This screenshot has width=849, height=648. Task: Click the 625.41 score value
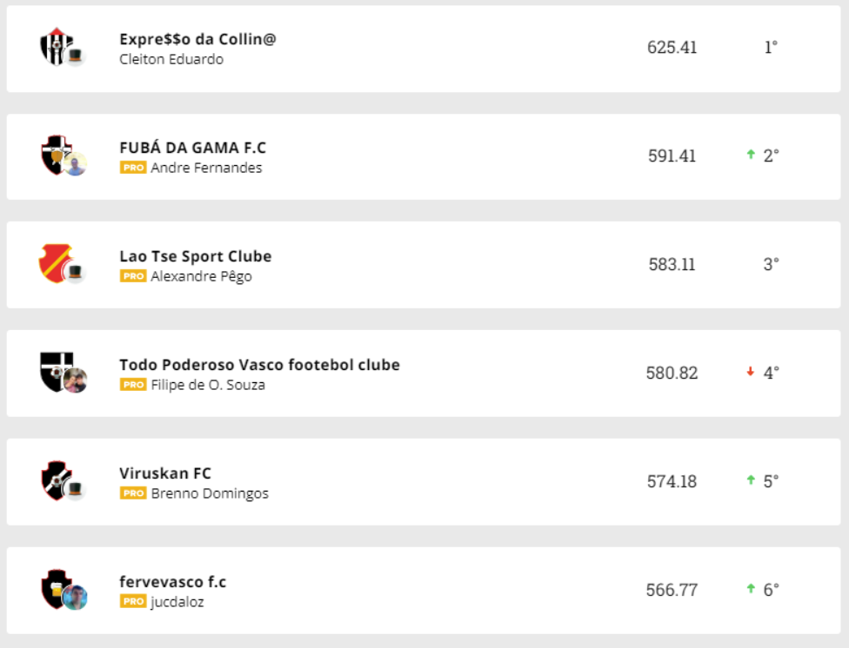click(x=672, y=48)
